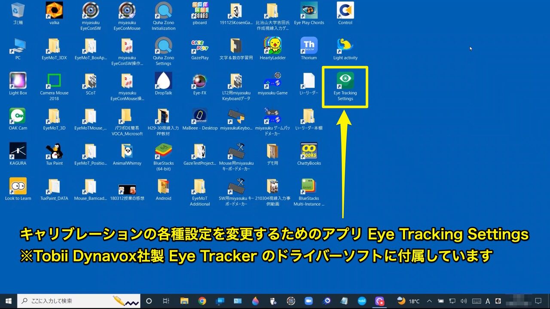Screen dimensions: 550x309
Task: Click the HeartyLadder desktop icon
Action: (272, 48)
